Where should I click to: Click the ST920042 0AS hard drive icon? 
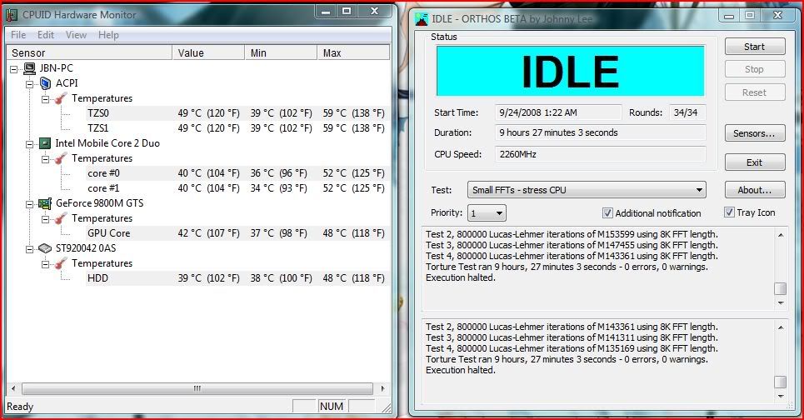[45, 248]
